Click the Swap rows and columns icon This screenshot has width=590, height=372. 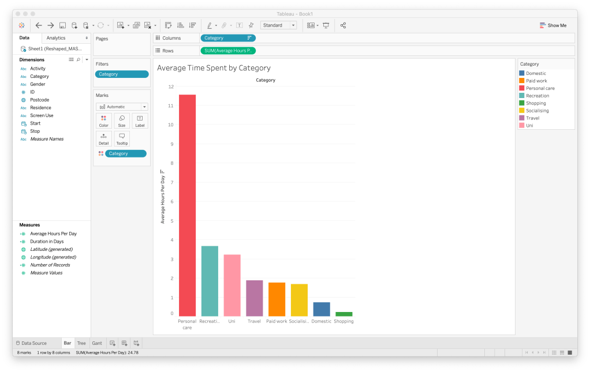[x=168, y=25]
